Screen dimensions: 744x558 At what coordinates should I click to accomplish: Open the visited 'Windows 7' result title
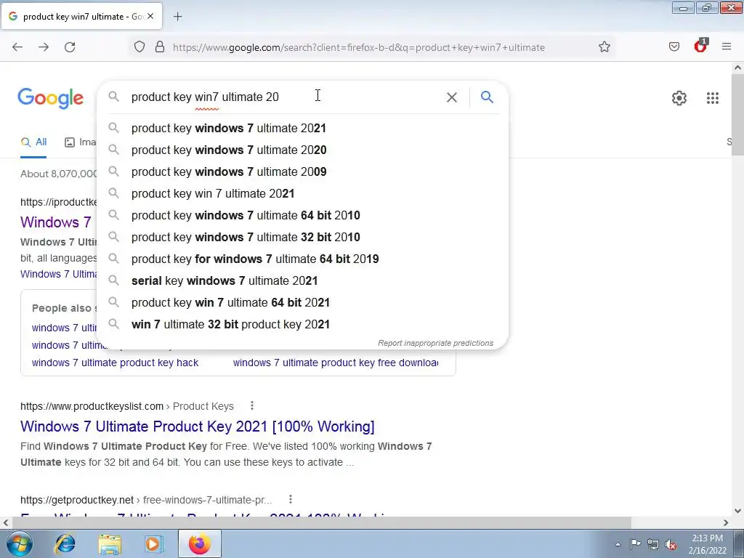click(55, 222)
